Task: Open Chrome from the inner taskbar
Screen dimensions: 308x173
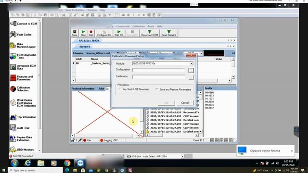Action: tap(67, 163)
